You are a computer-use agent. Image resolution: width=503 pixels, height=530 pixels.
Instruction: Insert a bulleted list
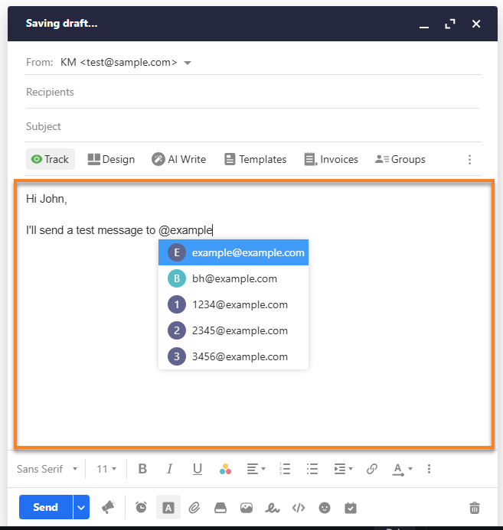(312, 469)
